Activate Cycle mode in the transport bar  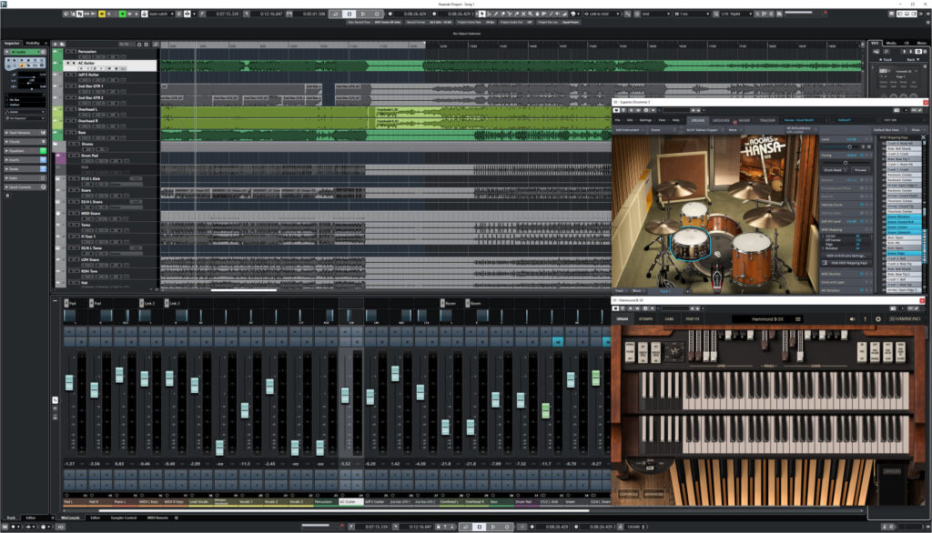[x=334, y=14]
